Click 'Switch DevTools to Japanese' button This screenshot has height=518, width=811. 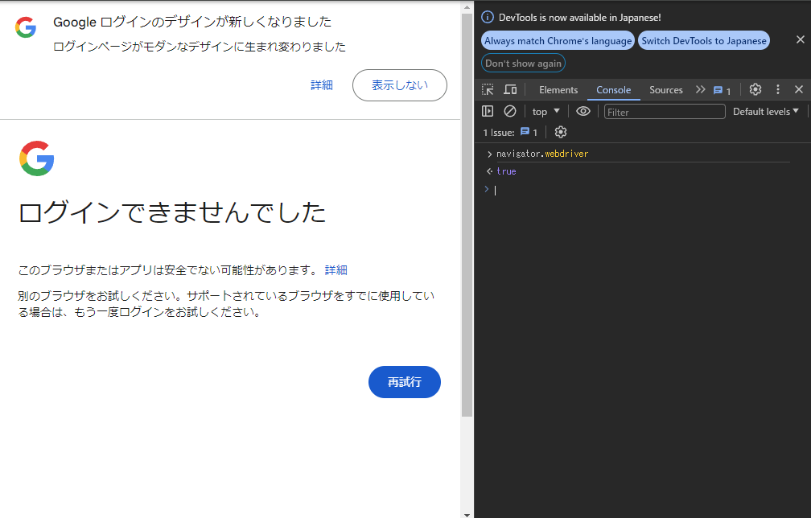(703, 40)
